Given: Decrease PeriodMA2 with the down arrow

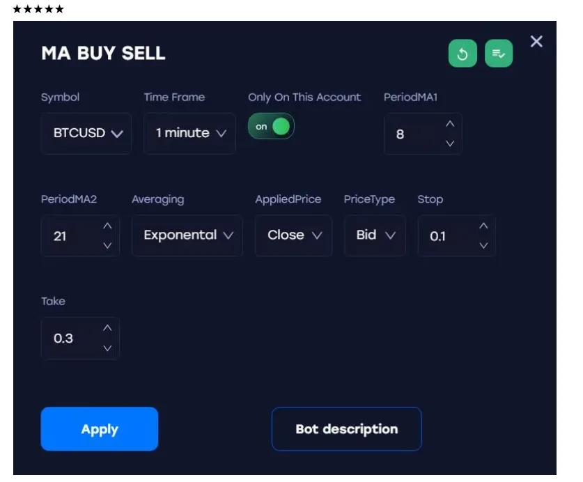Looking at the screenshot, I should (x=107, y=245).
